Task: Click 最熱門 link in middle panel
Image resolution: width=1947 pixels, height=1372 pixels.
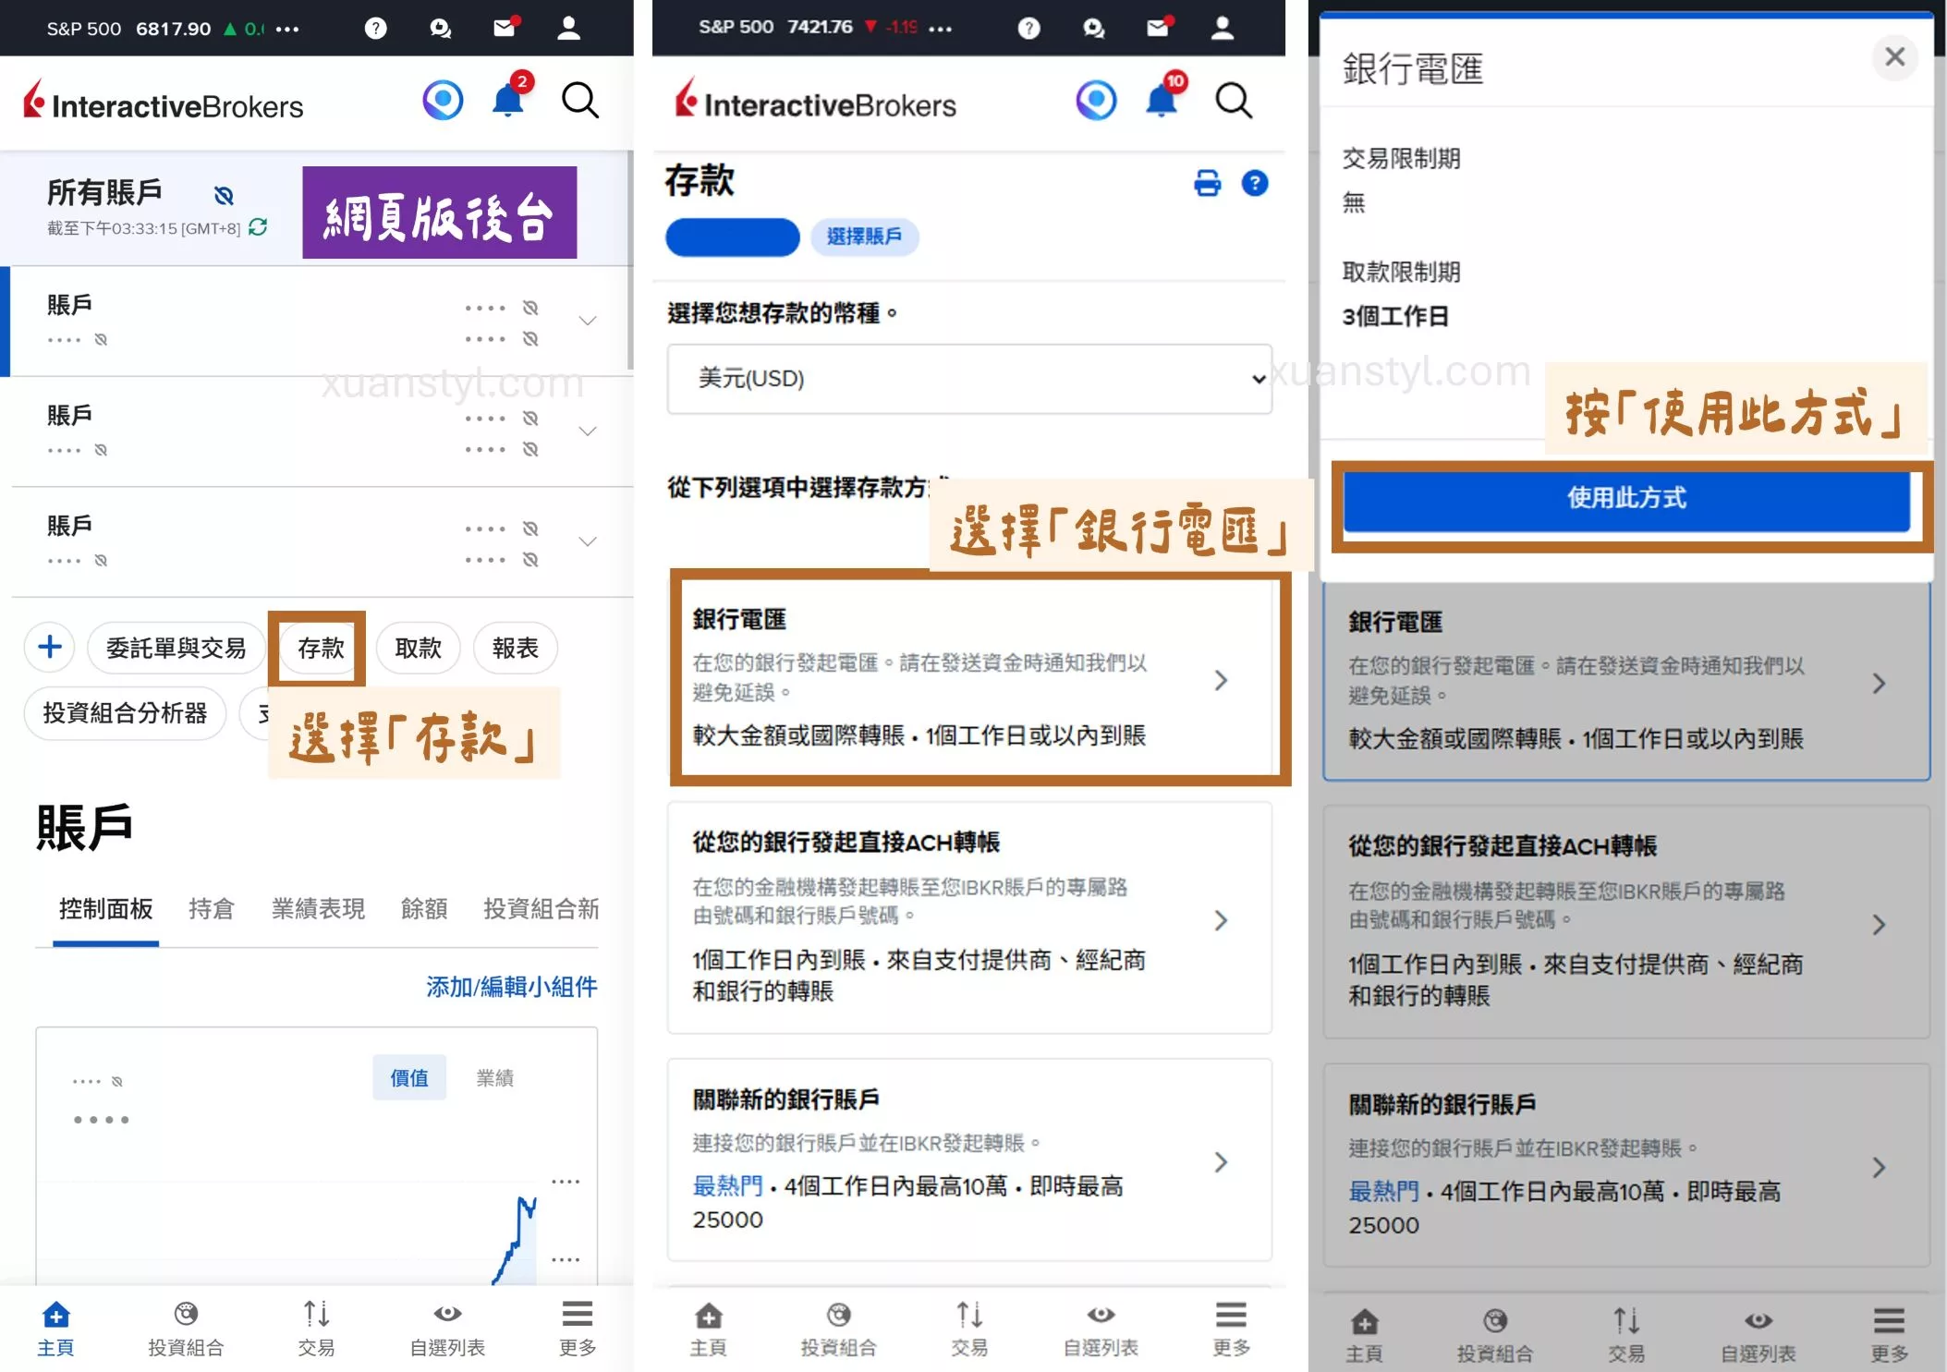Action: 728,1185
